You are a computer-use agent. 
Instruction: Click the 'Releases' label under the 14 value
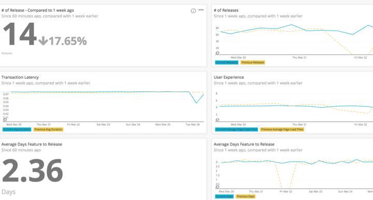(x=7, y=53)
